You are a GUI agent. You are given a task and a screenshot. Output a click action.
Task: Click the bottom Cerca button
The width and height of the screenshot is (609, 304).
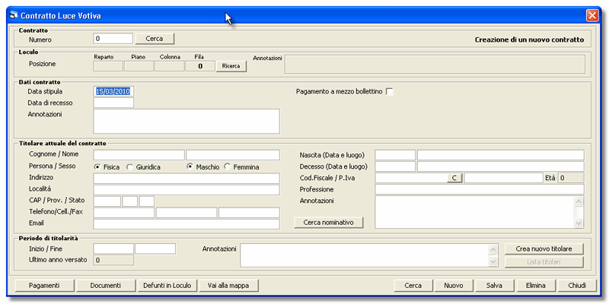[413, 286]
